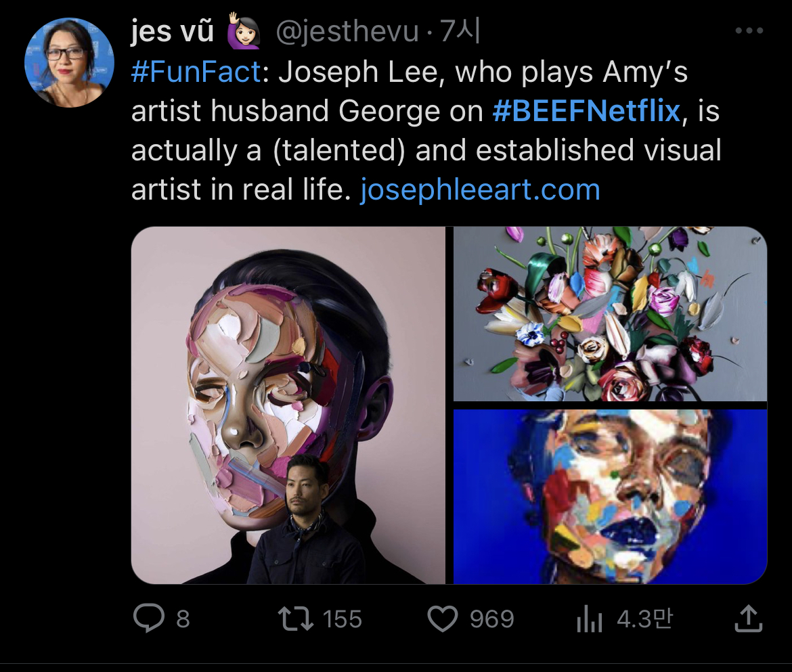This screenshot has width=792, height=672.
Task: Click the 7시 tweet timestamp
Action: [460, 32]
